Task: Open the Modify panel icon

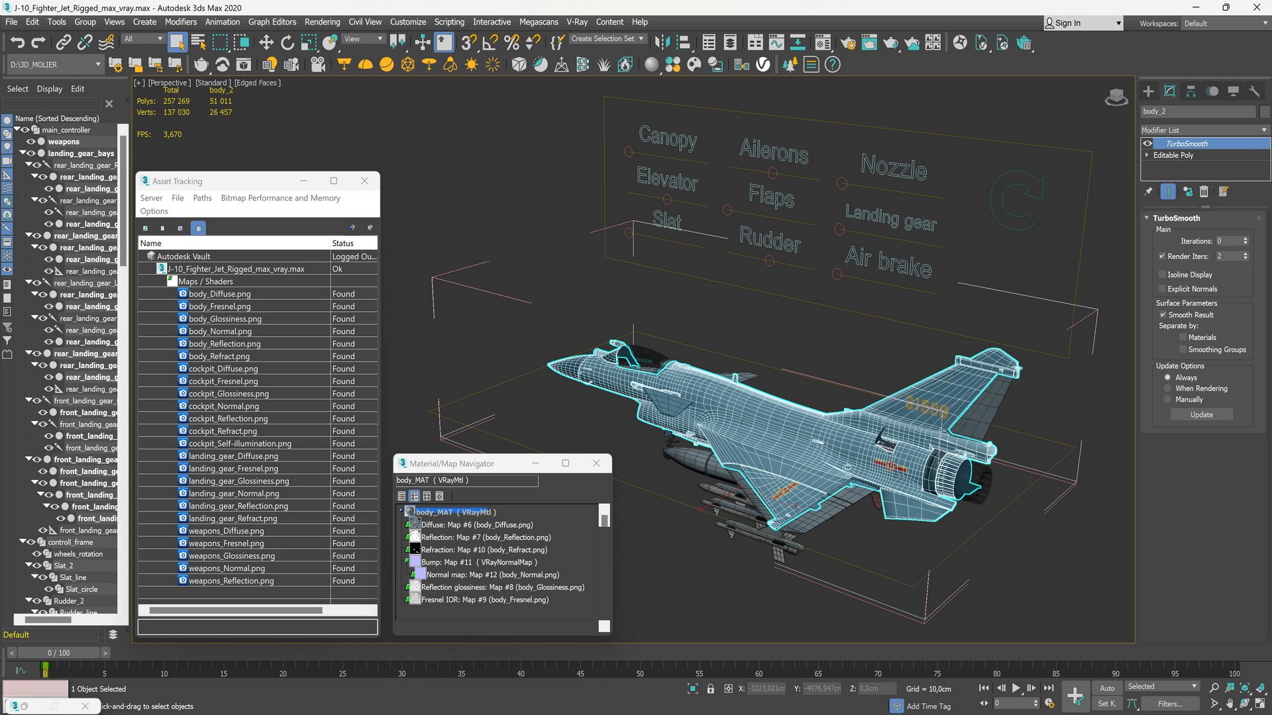Action: pyautogui.click(x=1170, y=91)
